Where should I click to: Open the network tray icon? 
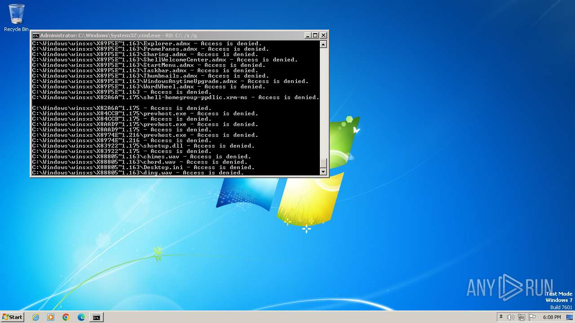click(521, 317)
